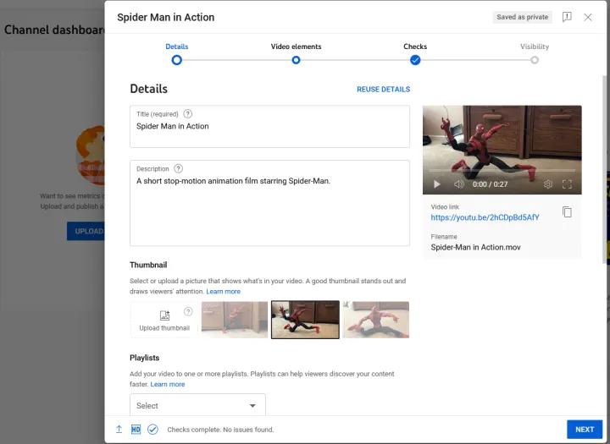Click the HD processing status icon
The width and height of the screenshot is (610, 444).
tap(136, 429)
